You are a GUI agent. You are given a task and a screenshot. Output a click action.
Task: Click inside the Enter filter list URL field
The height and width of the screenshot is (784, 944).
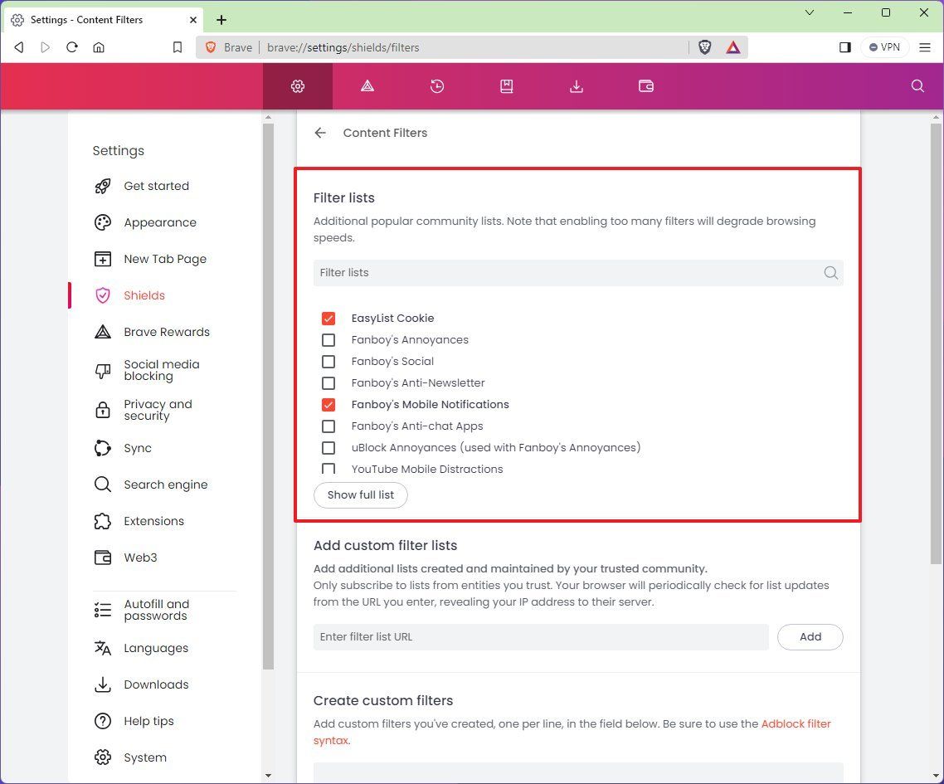(x=540, y=636)
